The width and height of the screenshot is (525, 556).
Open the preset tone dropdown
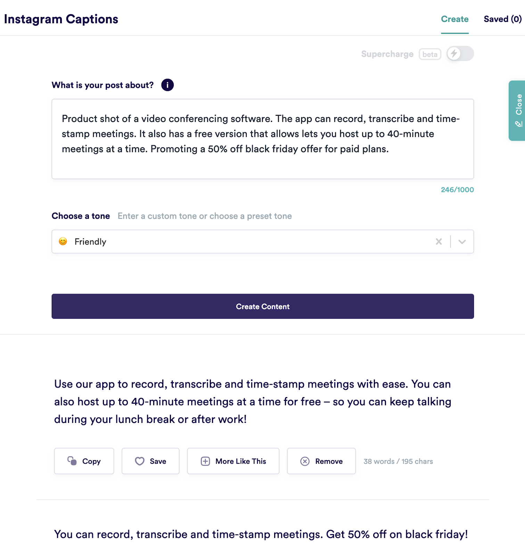pos(462,242)
